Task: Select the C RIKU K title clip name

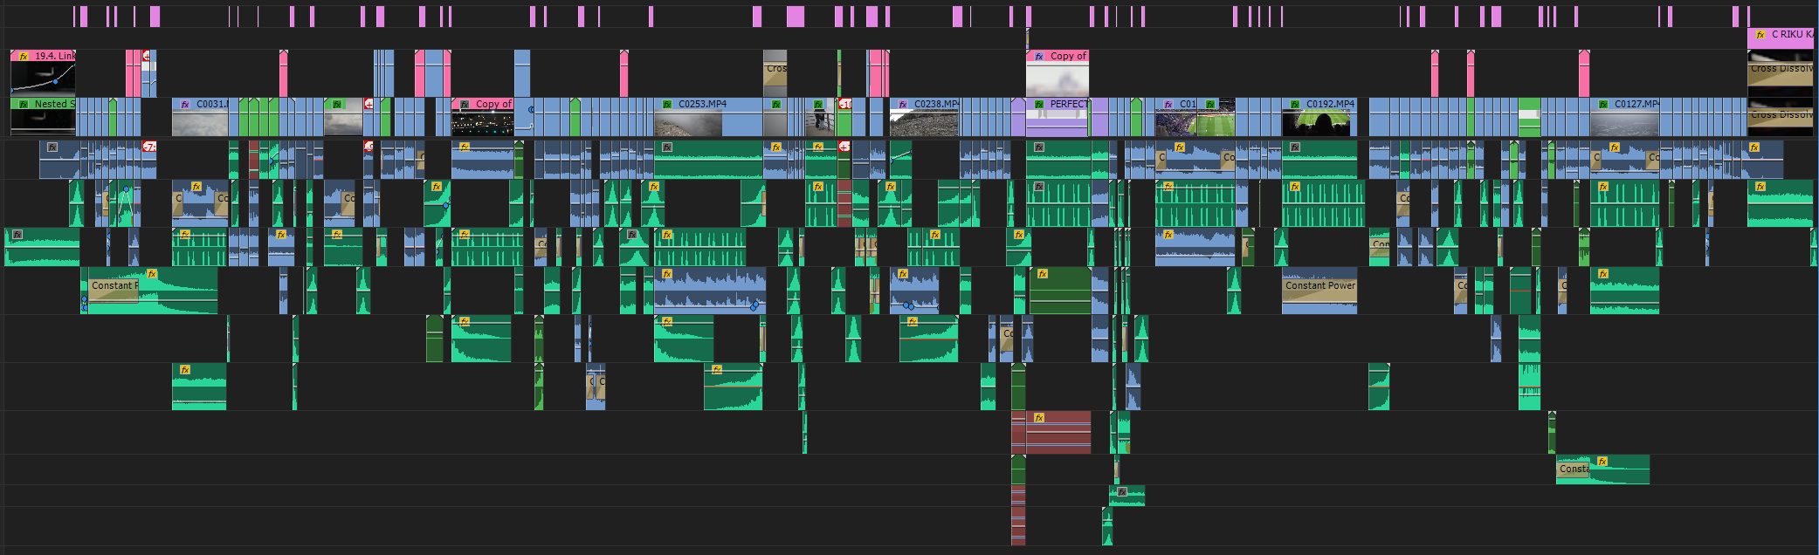Action: click(x=1792, y=35)
